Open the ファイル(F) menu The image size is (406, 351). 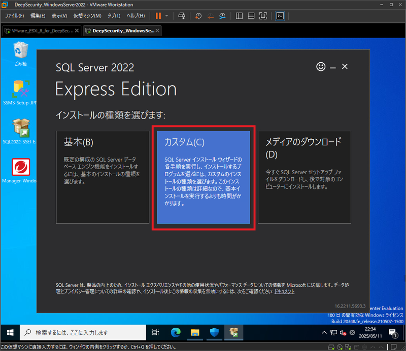[14, 16]
